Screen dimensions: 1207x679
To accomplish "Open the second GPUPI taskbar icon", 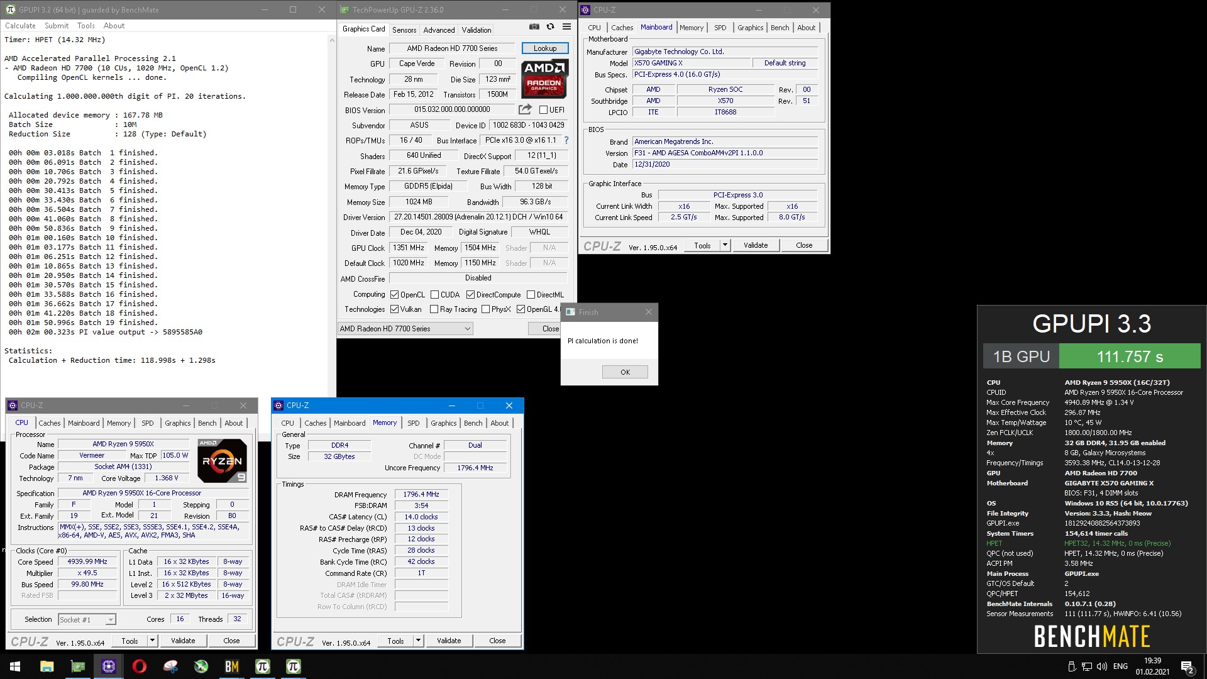I will pos(294,666).
